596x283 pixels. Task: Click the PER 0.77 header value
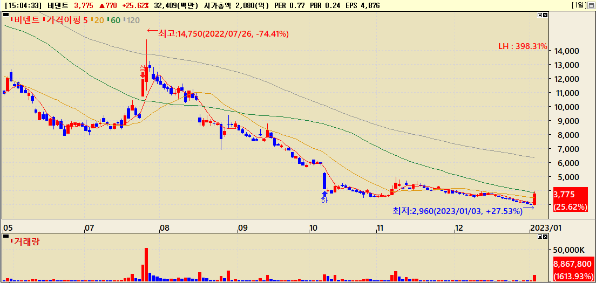pyautogui.click(x=289, y=6)
